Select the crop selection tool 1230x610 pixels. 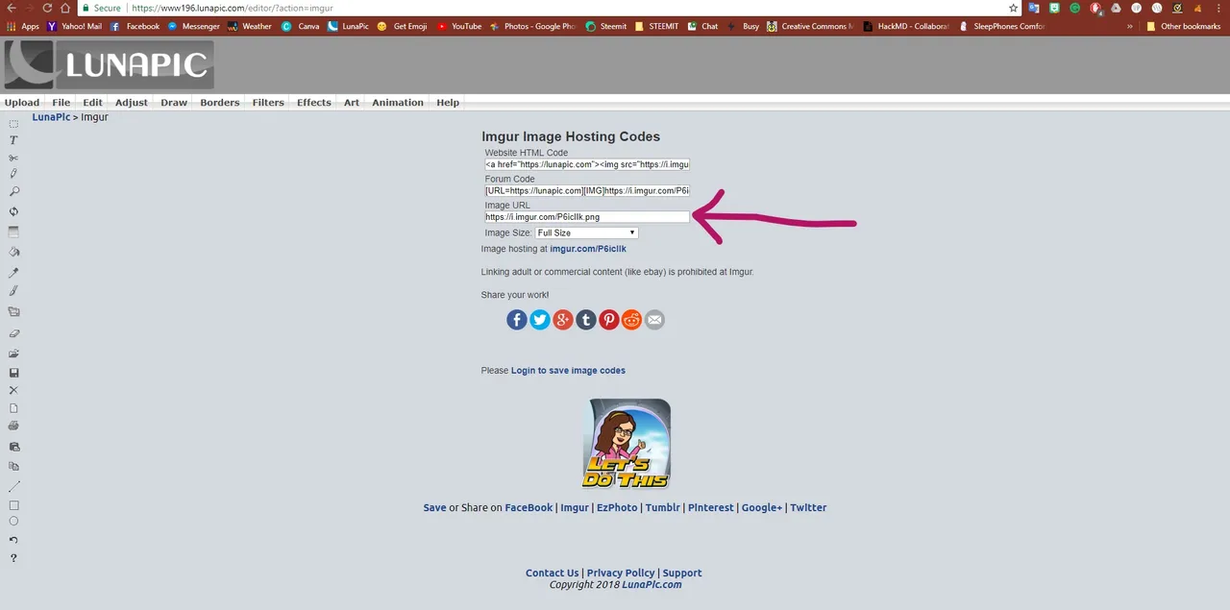[x=13, y=124]
